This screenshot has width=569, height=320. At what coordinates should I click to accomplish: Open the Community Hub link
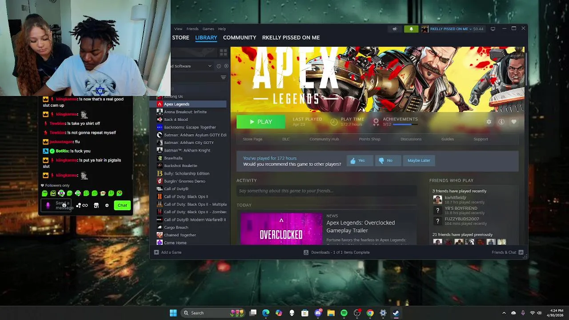[324, 139]
